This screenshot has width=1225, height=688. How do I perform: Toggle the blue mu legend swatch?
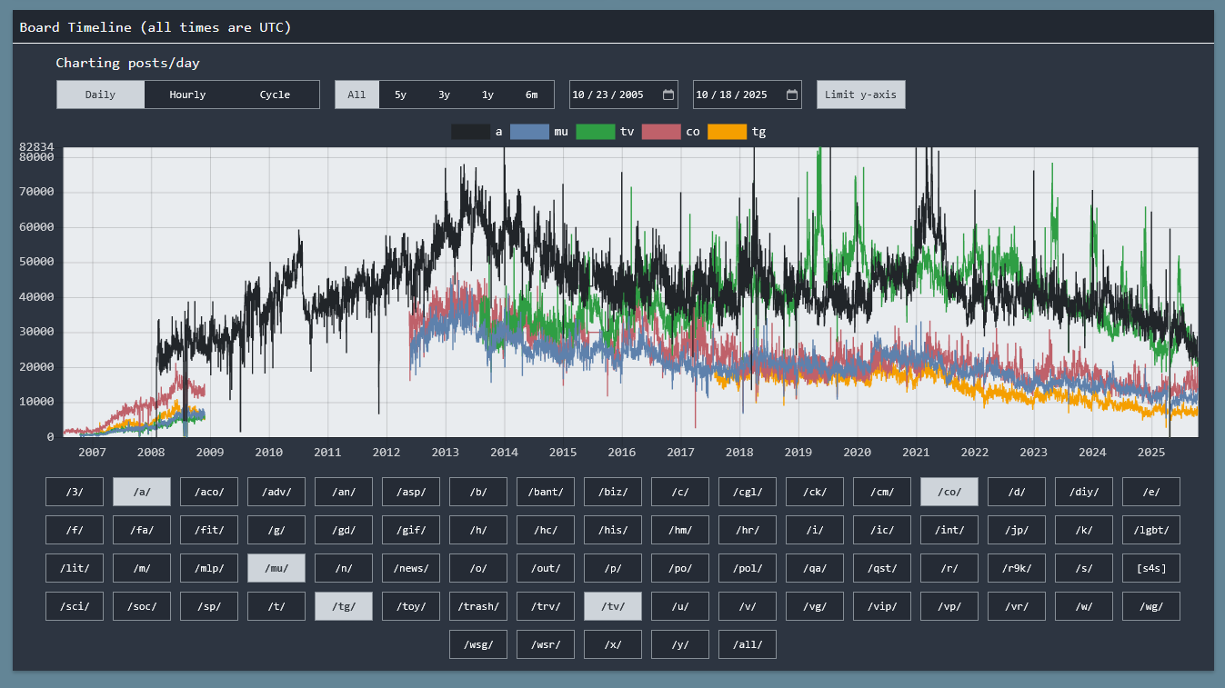click(x=529, y=132)
